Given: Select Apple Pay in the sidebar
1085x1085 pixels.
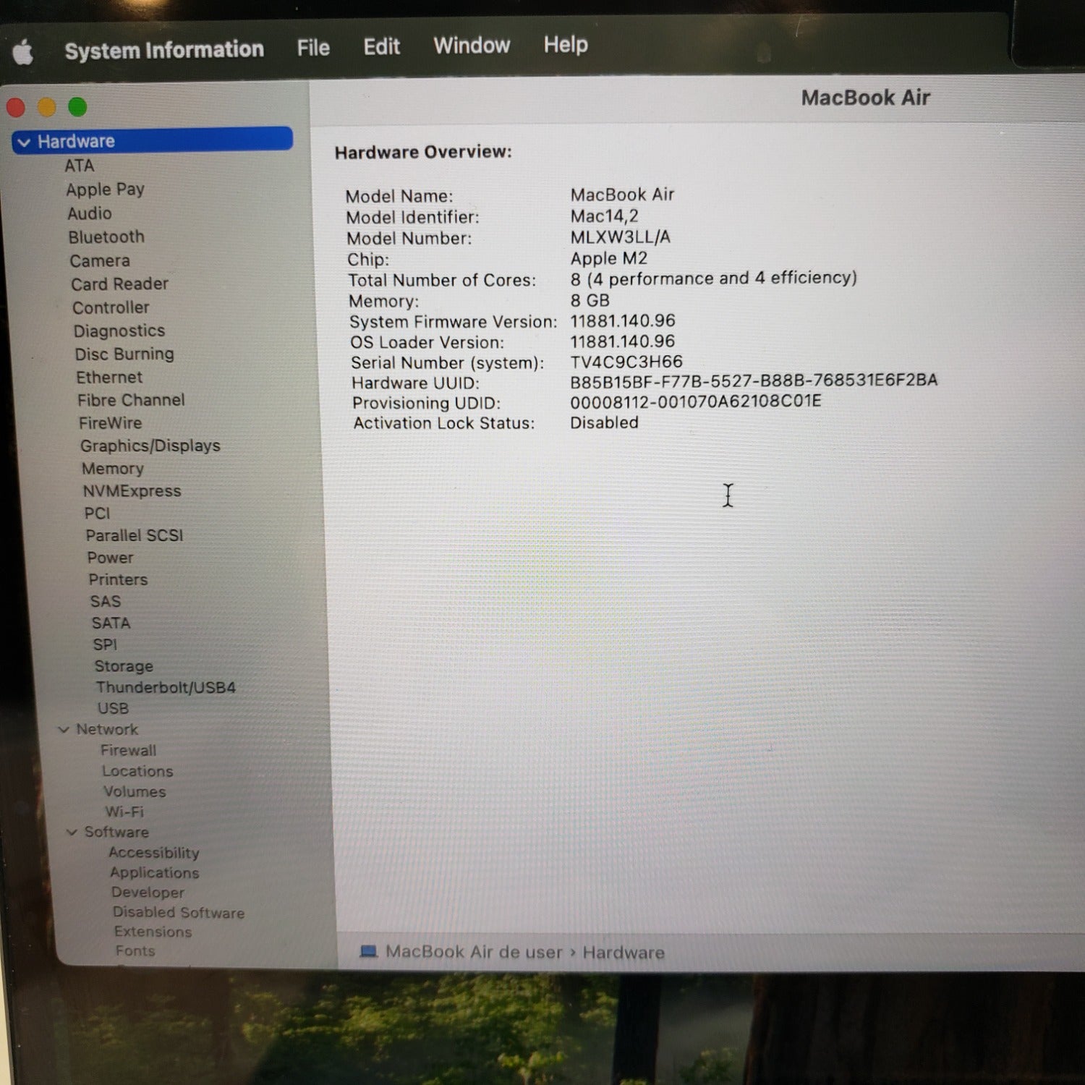Looking at the screenshot, I should point(105,190).
